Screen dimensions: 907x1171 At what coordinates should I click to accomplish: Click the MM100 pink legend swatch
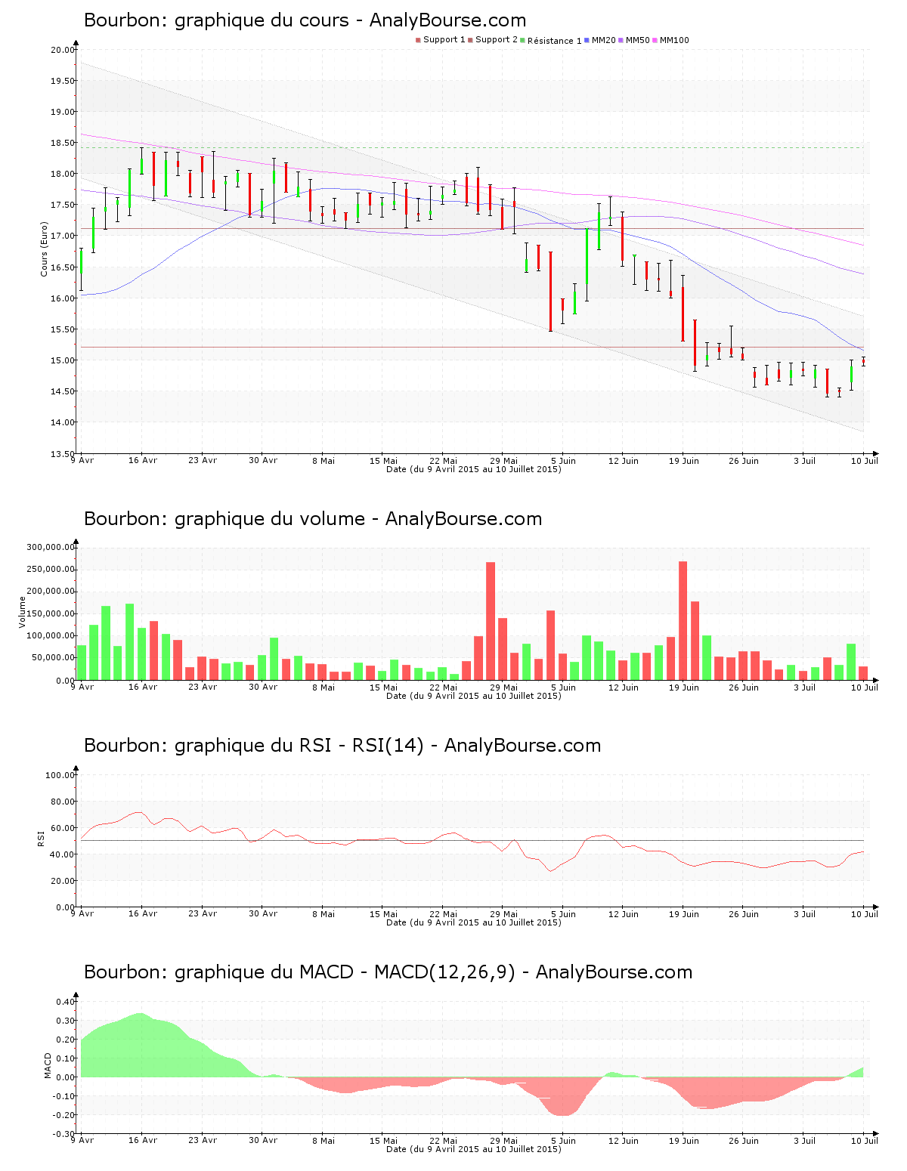tap(655, 40)
